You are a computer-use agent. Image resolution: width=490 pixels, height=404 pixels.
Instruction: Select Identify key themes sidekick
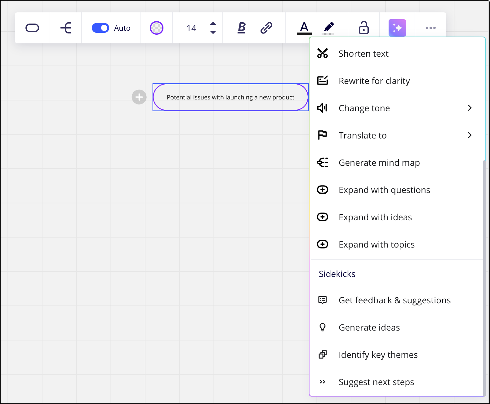point(397,355)
